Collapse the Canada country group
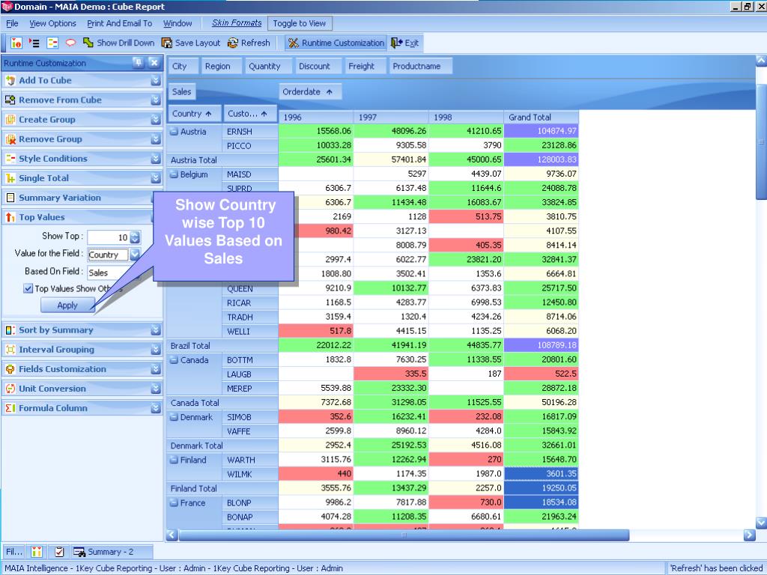The height and width of the screenshot is (575, 767). [x=174, y=360]
